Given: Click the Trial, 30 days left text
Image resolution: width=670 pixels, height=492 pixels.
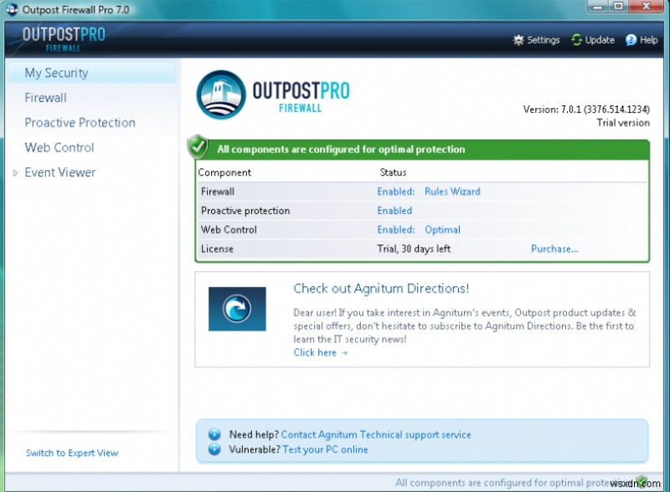Looking at the screenshot, I should [414, 249].
